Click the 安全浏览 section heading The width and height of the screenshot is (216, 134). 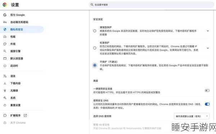98,19
